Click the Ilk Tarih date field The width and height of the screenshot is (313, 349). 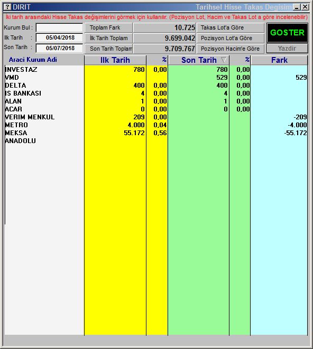click(x=59, y=37)
